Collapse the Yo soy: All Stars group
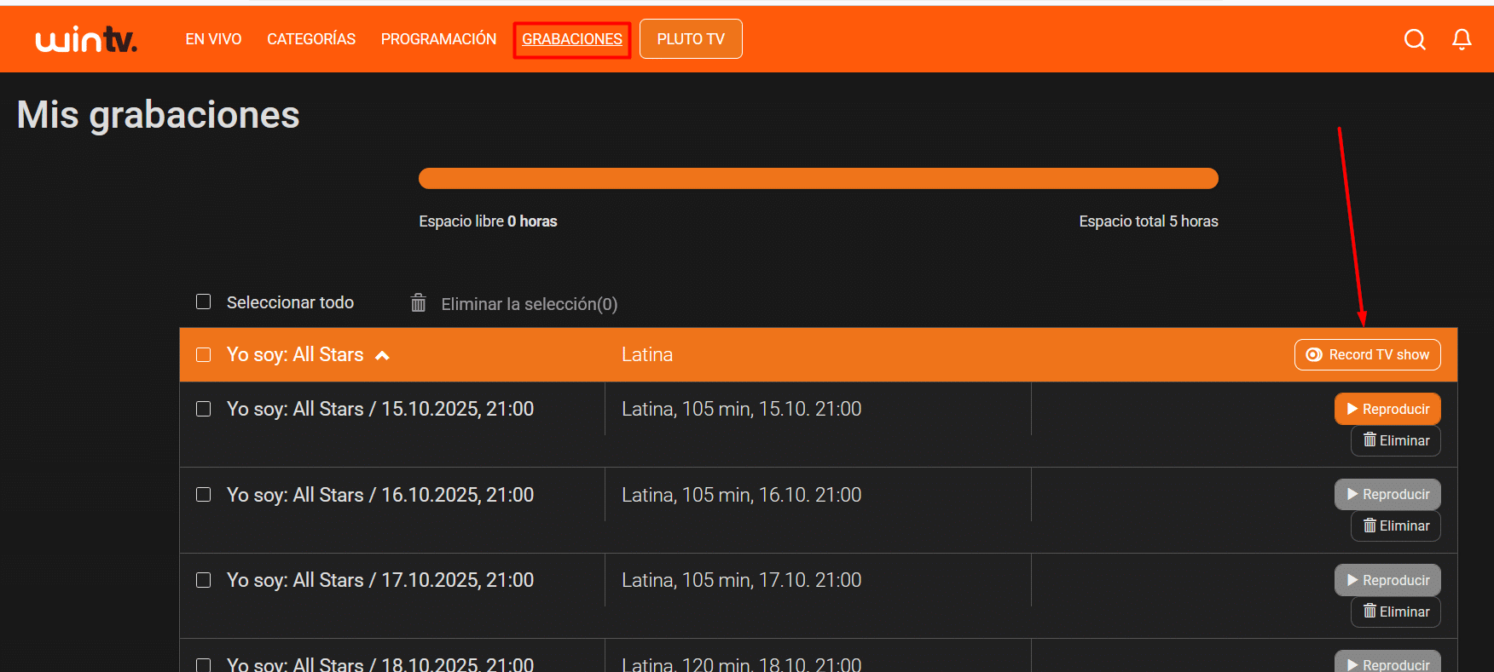This screenshot has width=1494, height=672. coord(383,355)
